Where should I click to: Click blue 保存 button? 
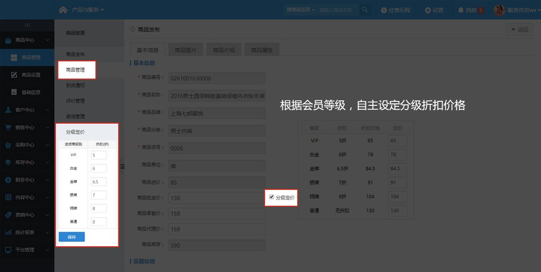pos(72,237)
